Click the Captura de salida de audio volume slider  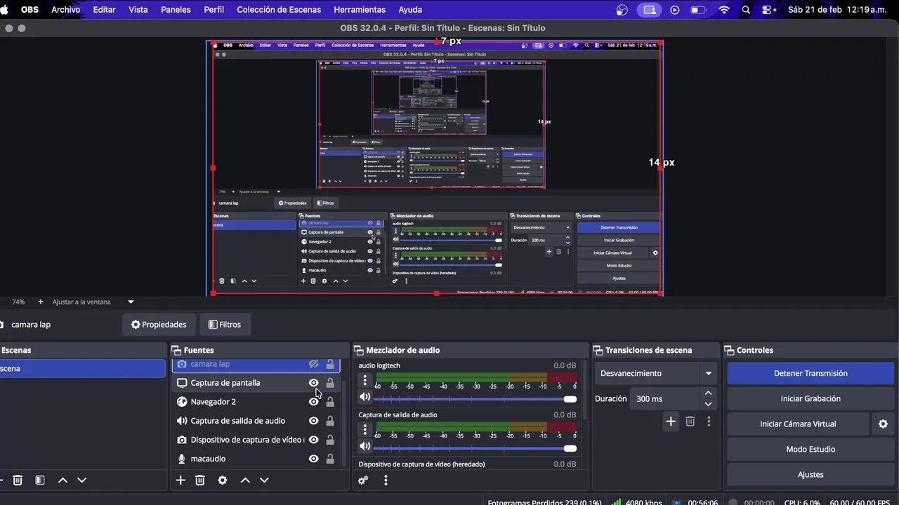click(475, 448)
